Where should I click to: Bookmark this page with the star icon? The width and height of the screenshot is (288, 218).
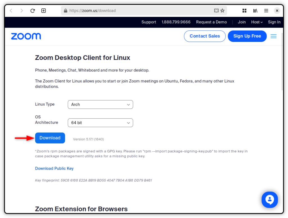[x=222, y=11]
